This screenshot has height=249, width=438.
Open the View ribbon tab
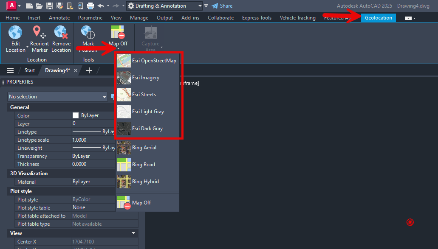tap(116, 18)
